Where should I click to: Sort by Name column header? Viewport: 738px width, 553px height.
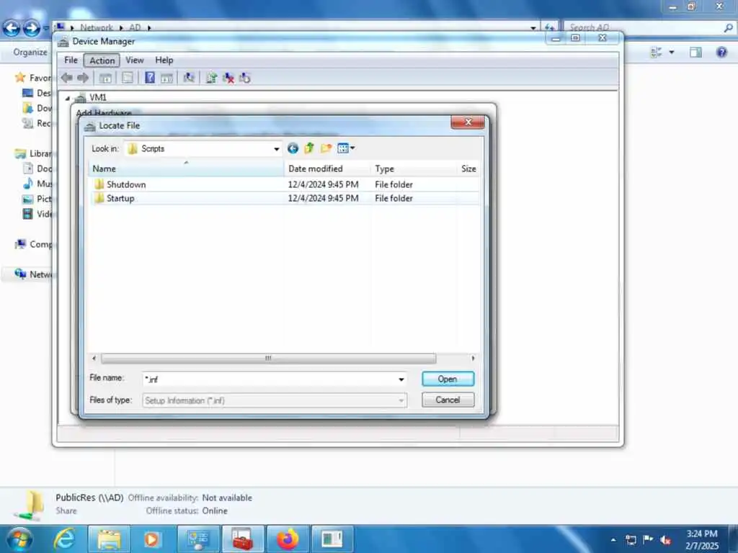coord(187,168)
